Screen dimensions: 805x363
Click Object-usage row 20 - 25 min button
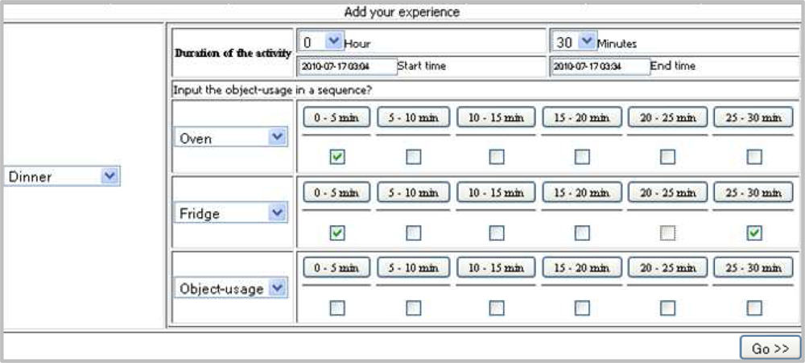667,267
